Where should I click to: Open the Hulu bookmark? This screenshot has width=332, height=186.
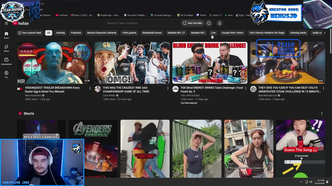pyautogui.click(x=229, y=15)
